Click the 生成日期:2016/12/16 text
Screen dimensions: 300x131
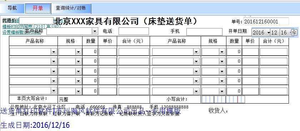point(35,125)
